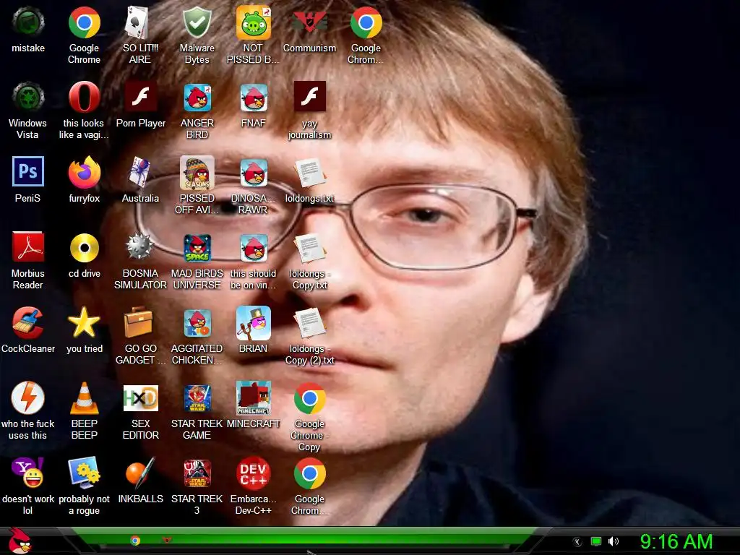This screenshot has width=740, height=555.
Task: Open the Australia spider solitaire icon
Action: 140,172
